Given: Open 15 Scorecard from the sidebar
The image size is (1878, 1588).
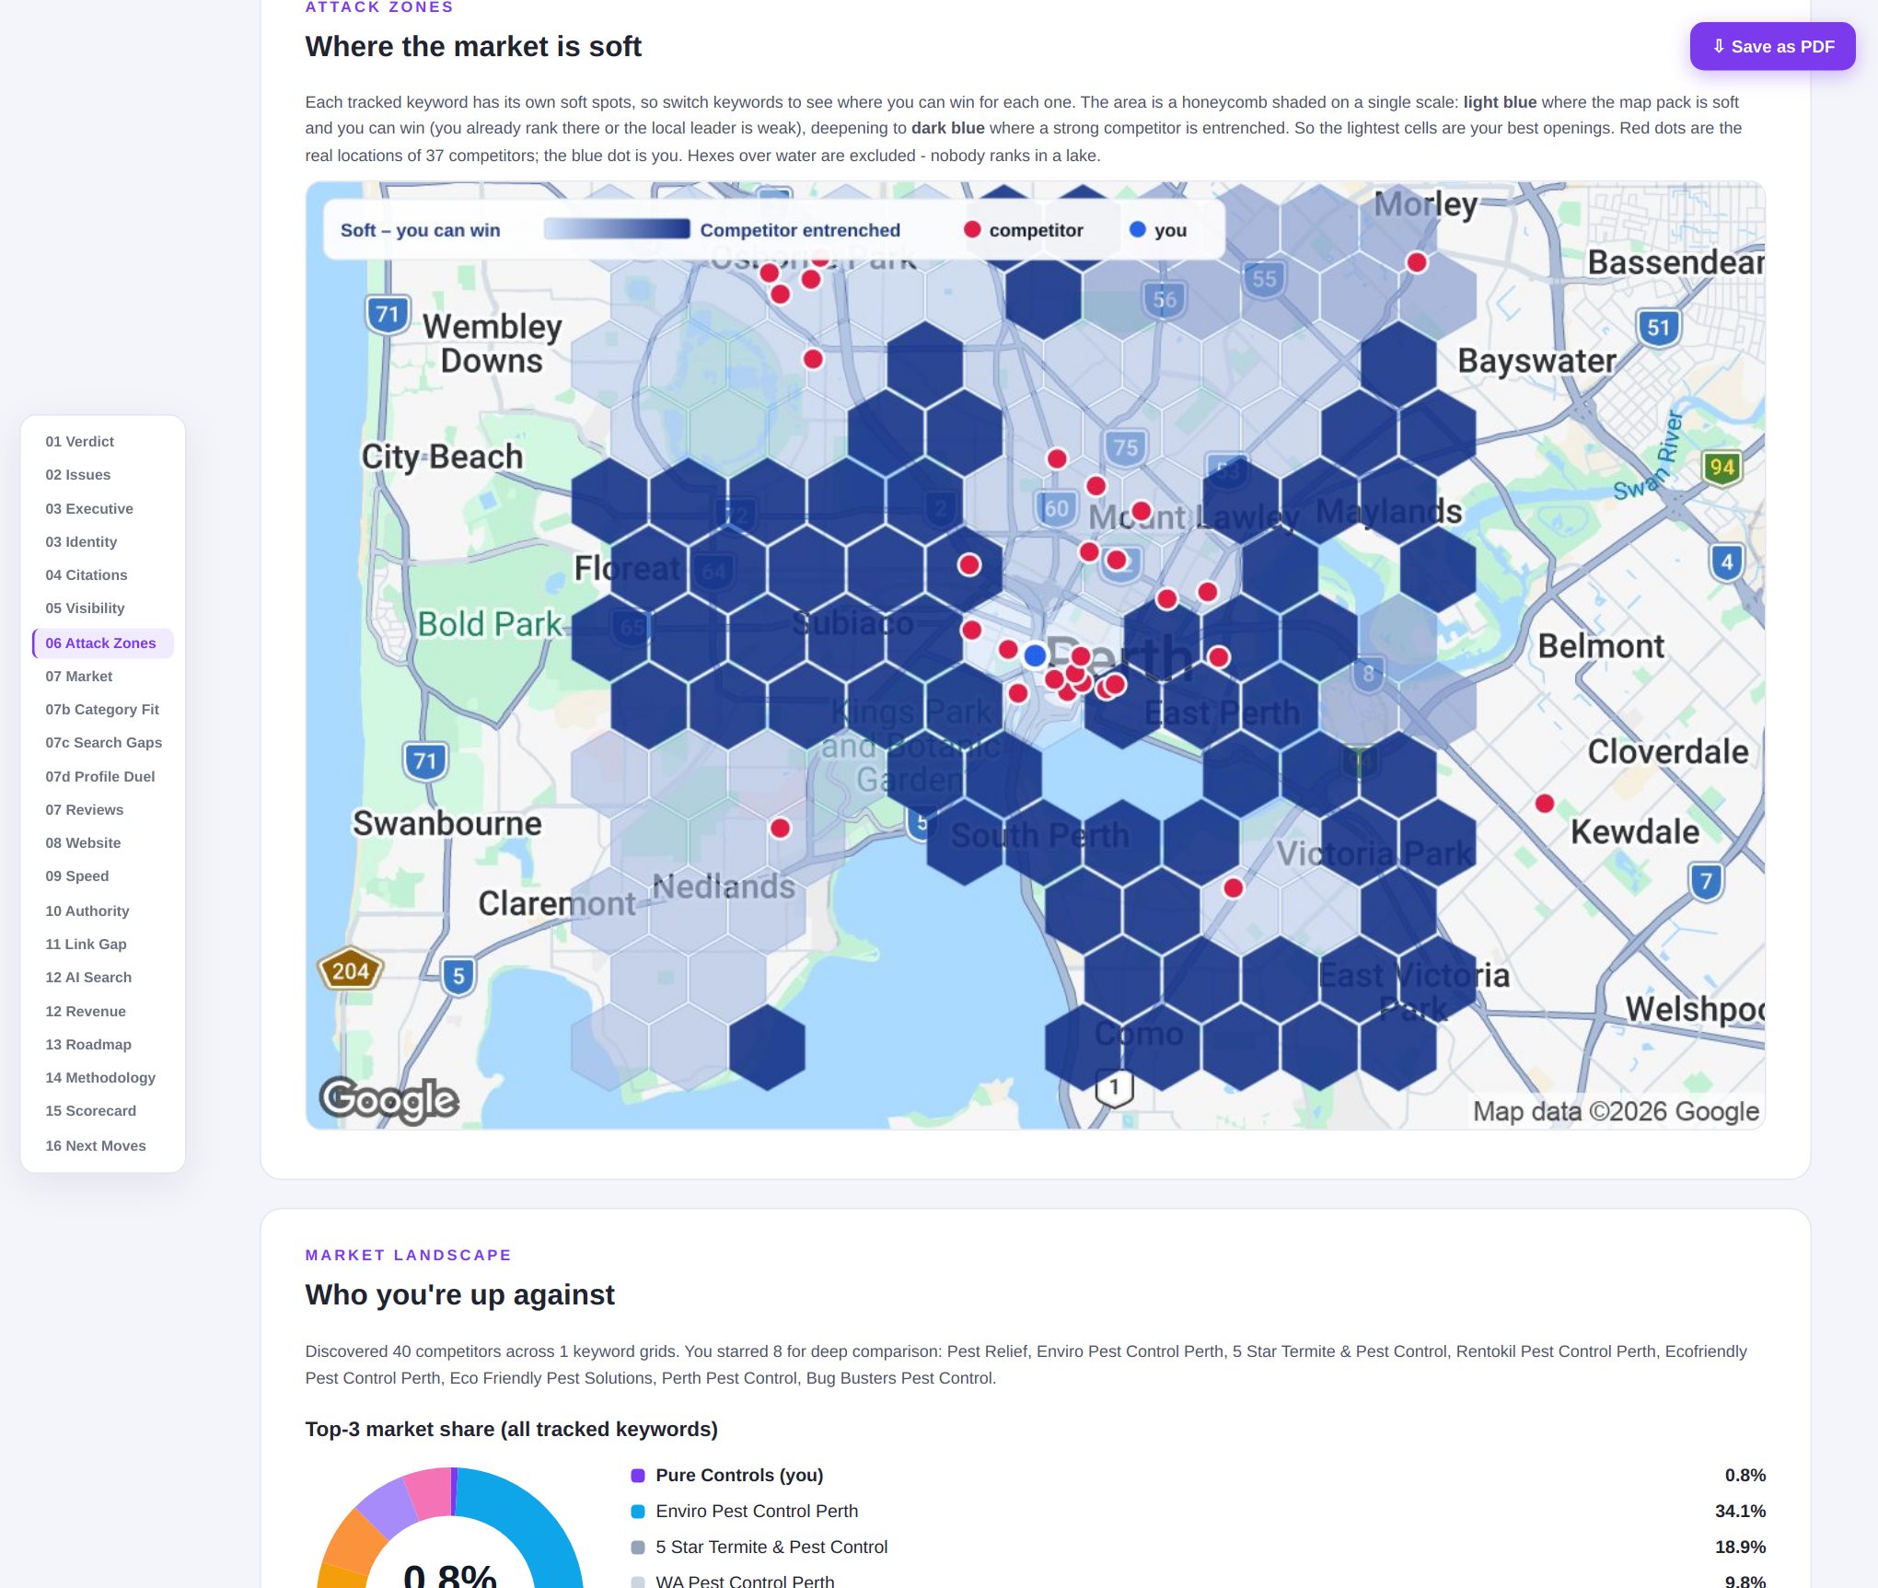Looking at the screenshot, I should tap(91, 1111).
